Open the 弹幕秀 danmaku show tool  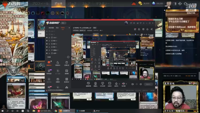coord(58,80)
